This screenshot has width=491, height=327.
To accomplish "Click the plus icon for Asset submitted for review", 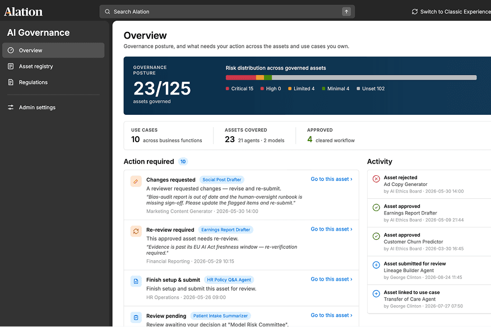I will pyautogui.click(x=376, y=265).
